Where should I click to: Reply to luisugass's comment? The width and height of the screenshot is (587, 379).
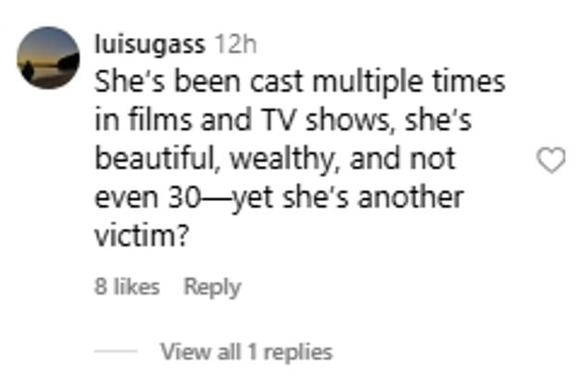pyautogui.click(x=212, y=287)
